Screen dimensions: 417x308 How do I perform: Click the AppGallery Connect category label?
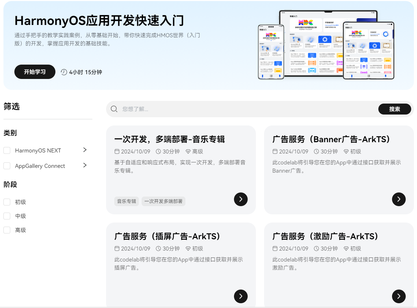[40, 166]
